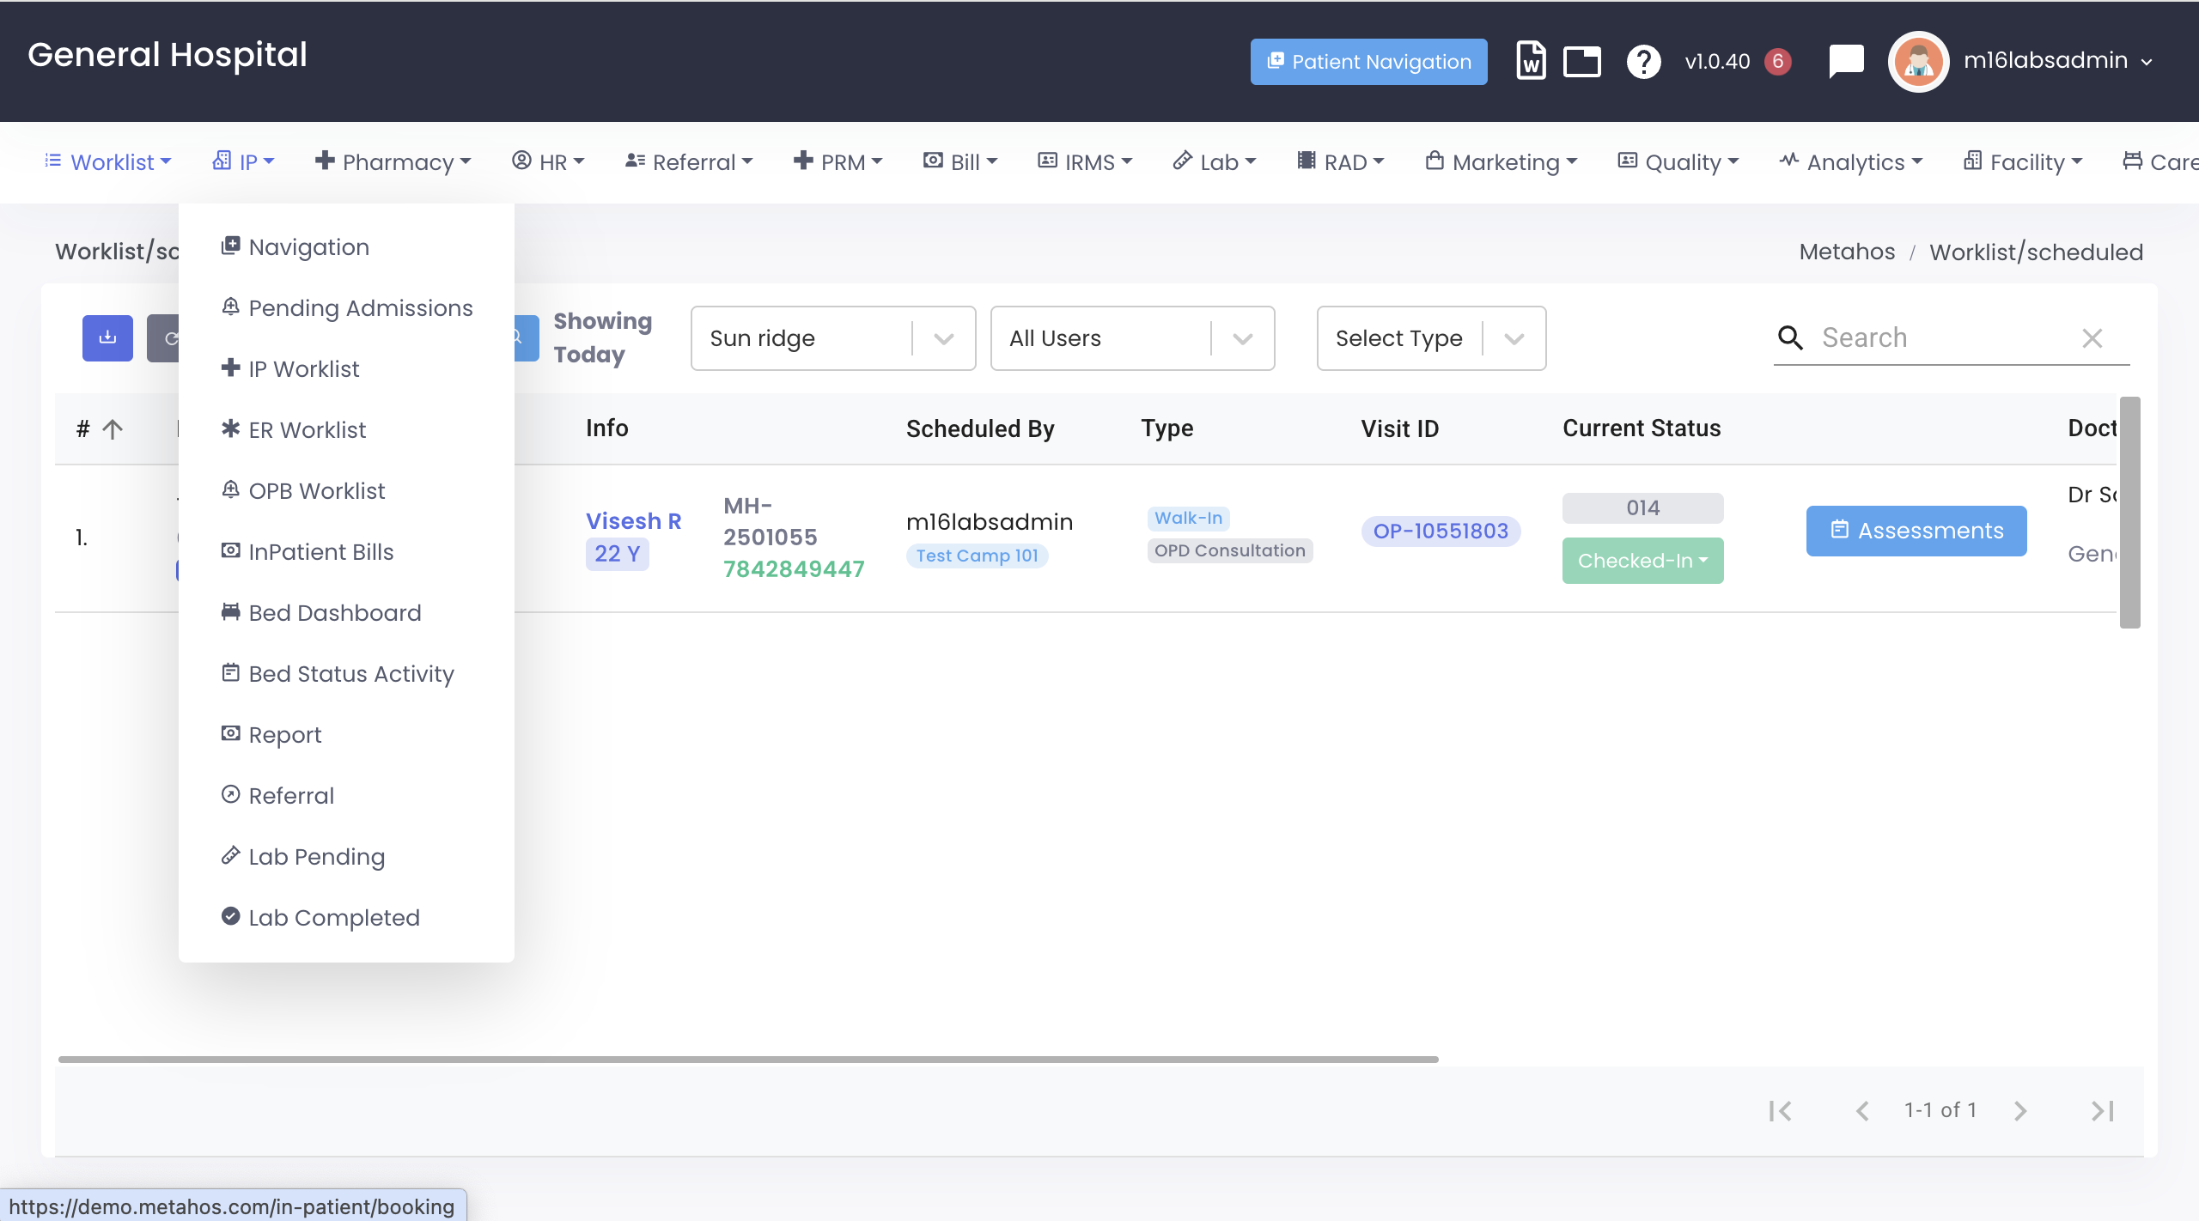Choose Pending Admissions menu entry
Image resolution: width=2199 pixels, height=1221 pixels.
pos(360,308)
